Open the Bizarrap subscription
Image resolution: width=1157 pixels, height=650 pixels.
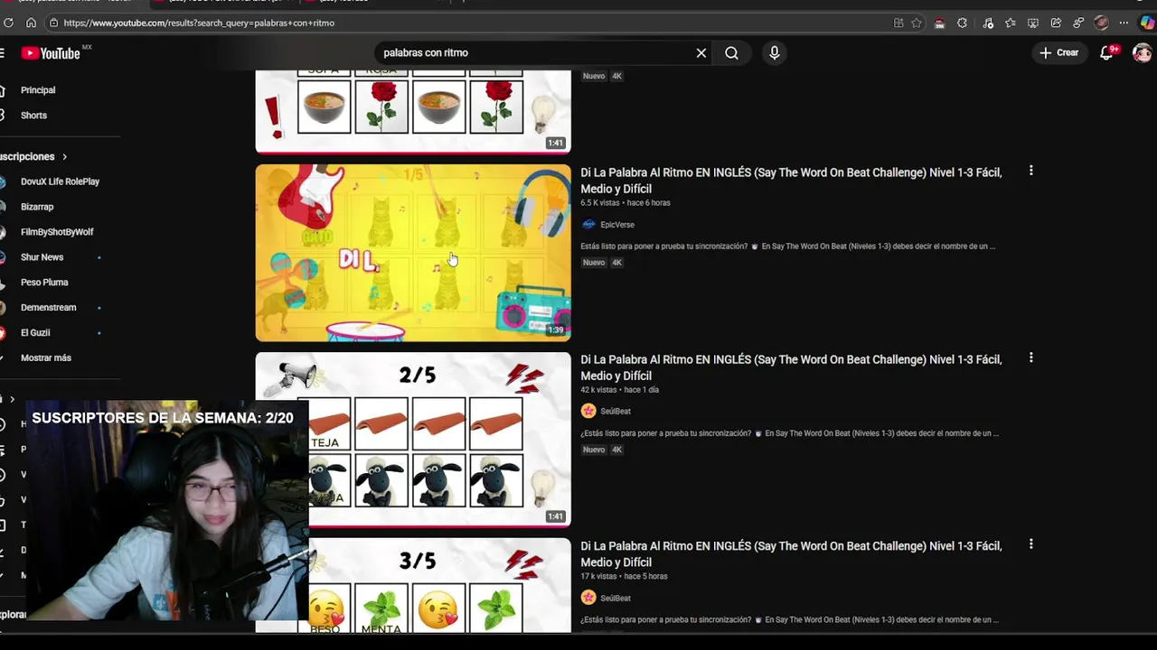[37, 207]
